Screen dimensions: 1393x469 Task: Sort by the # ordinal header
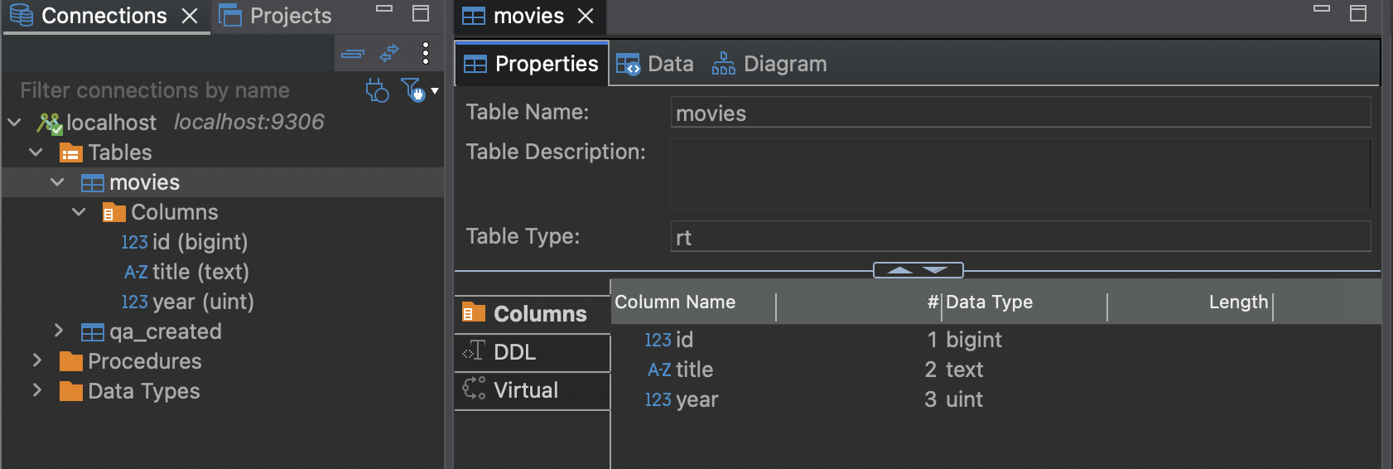click(859, 302)
